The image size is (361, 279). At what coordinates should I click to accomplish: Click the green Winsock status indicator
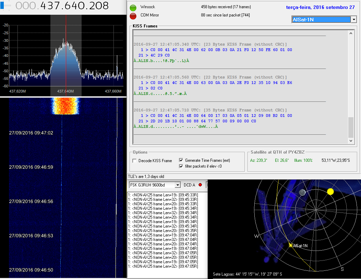[133, 8]
